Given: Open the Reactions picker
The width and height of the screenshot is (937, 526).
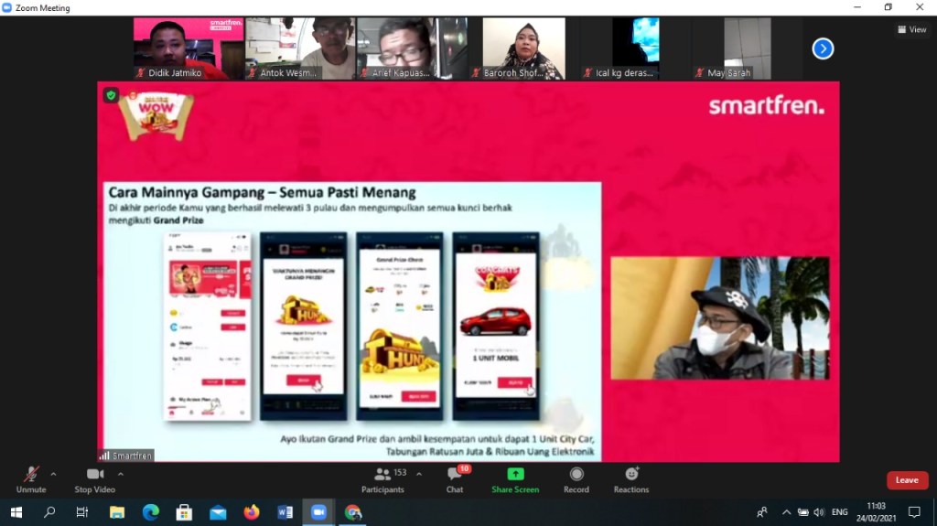Looking at the screenshot, I should coord(631,479).
